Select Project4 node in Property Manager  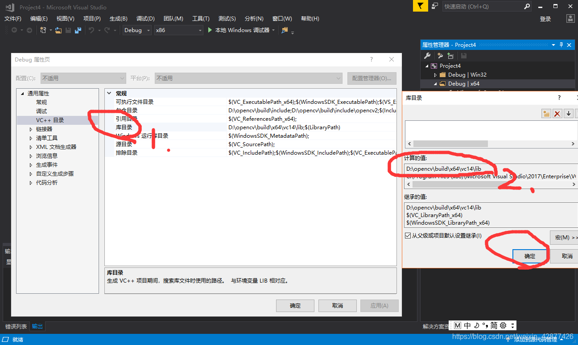coord(450,66)
